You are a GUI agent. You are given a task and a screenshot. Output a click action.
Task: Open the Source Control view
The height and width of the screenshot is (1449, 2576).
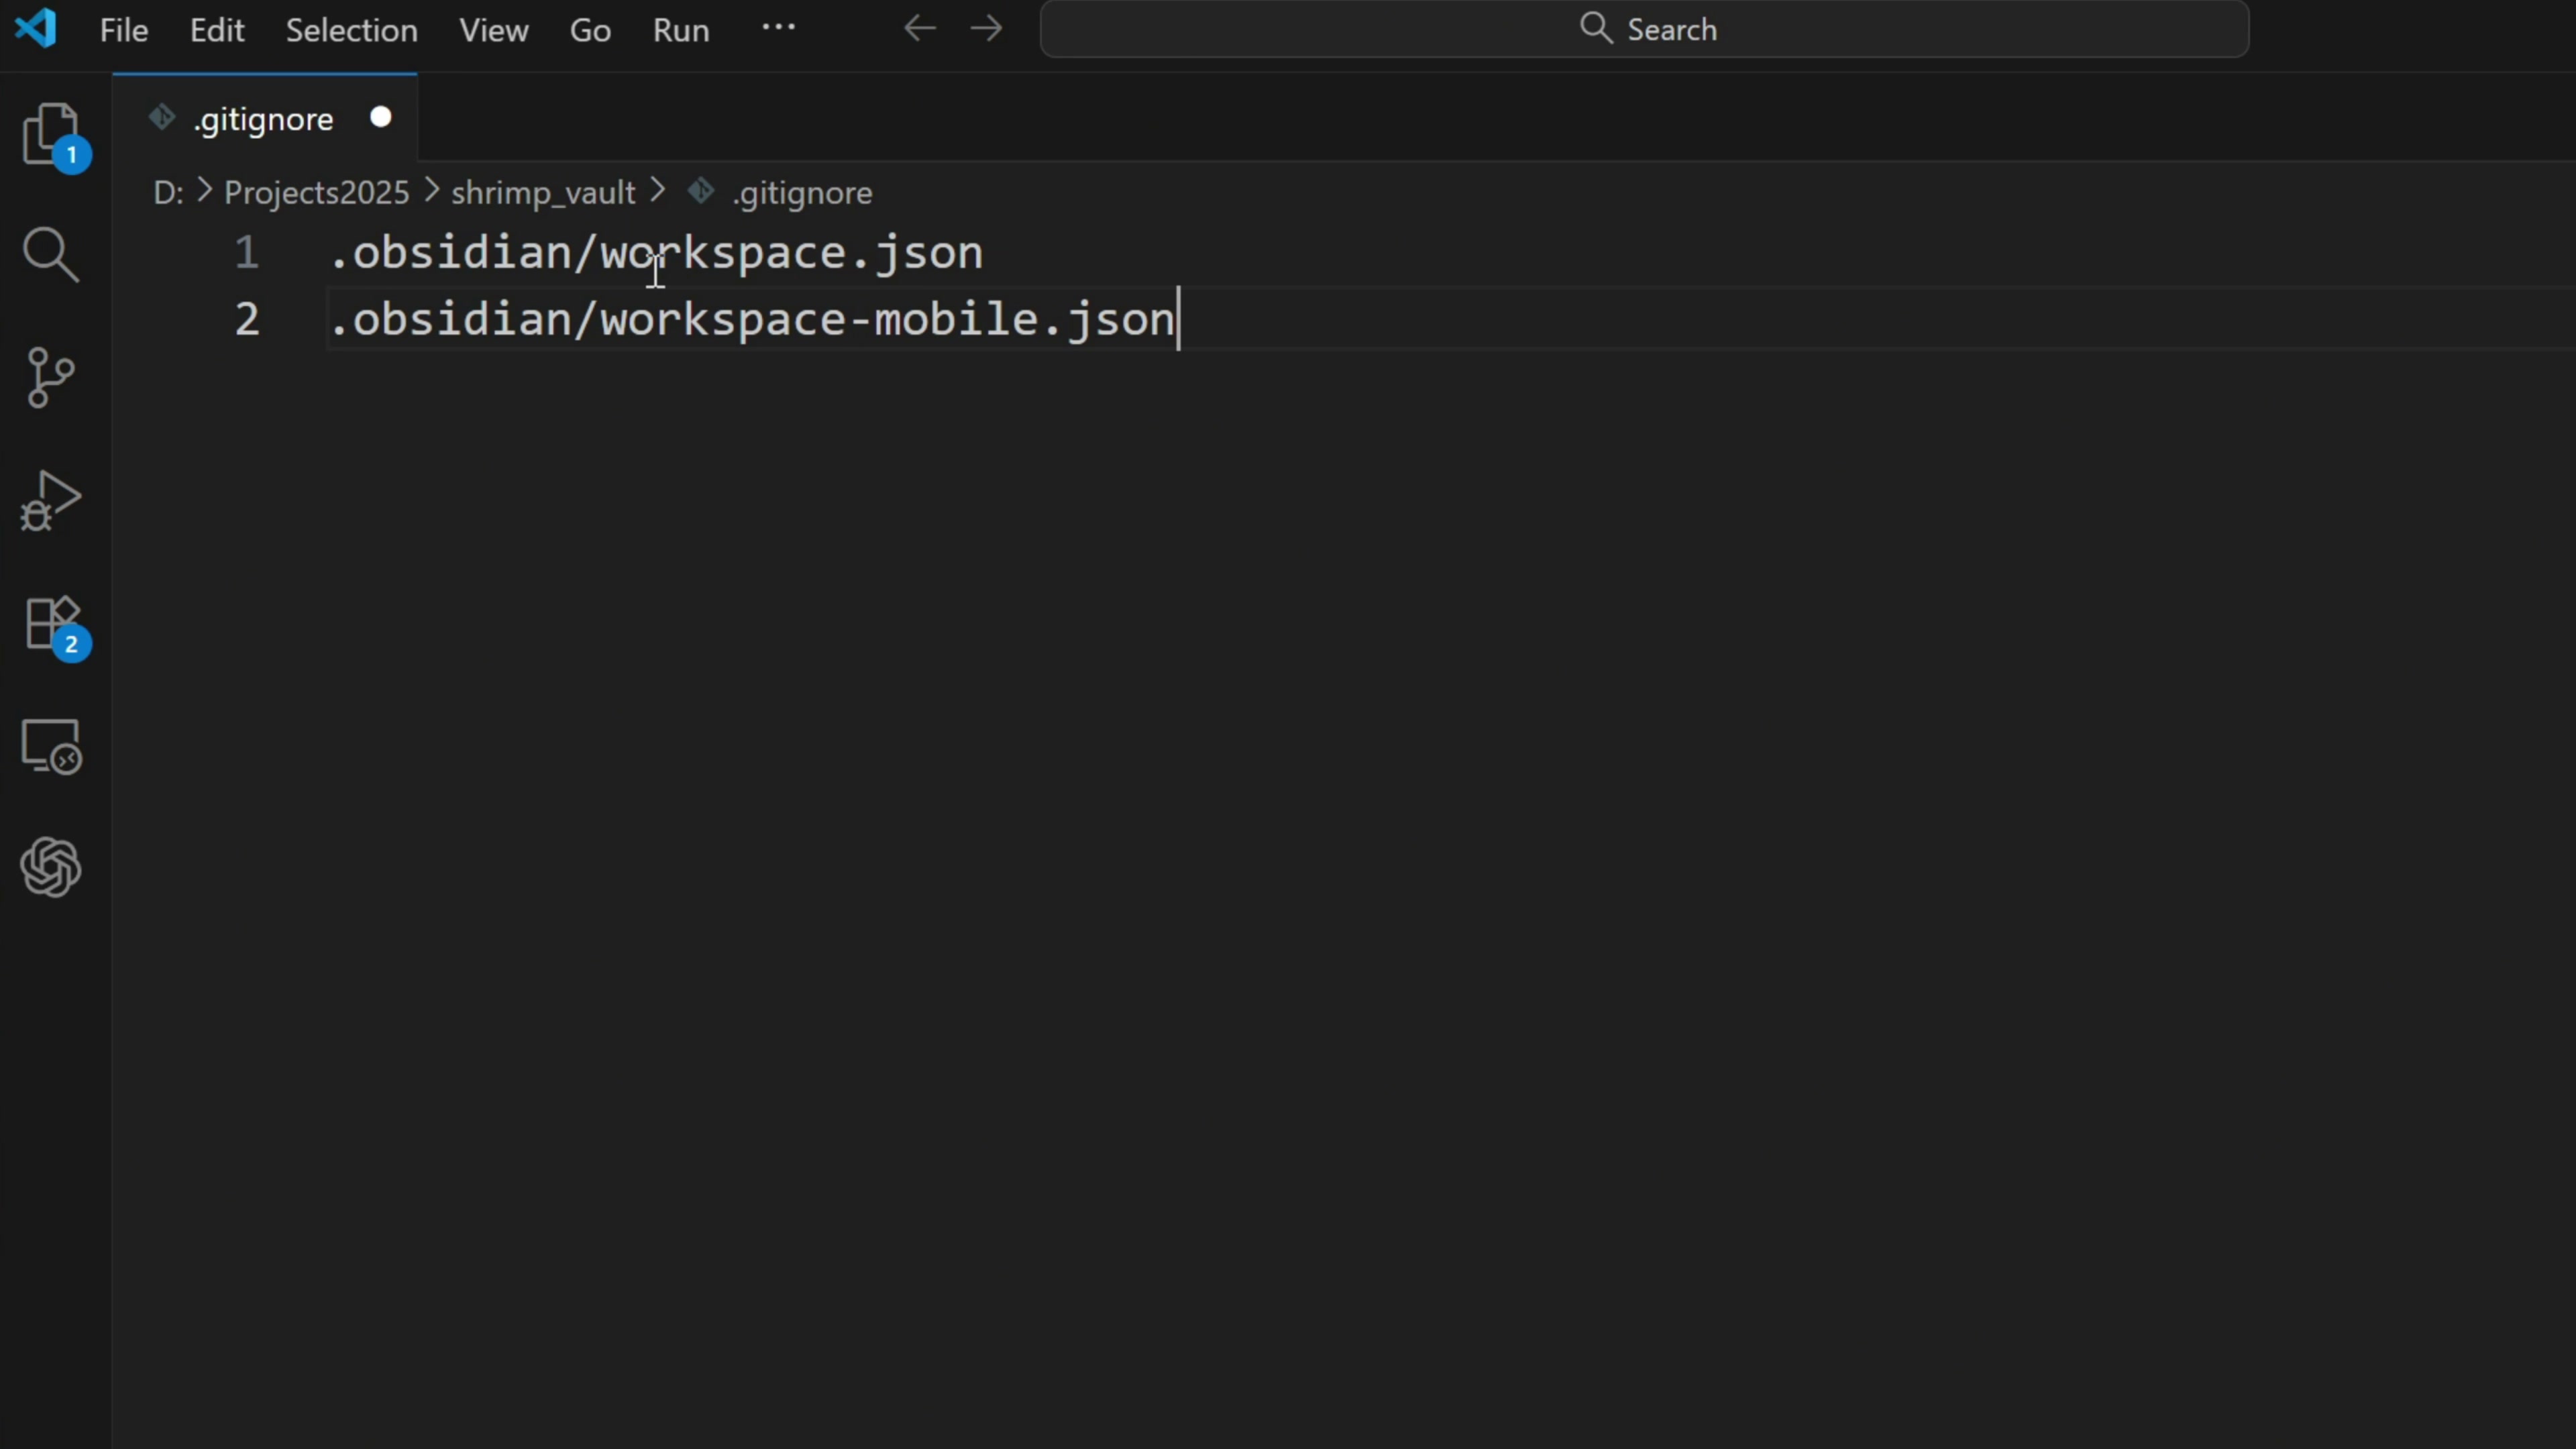(50, 378)
